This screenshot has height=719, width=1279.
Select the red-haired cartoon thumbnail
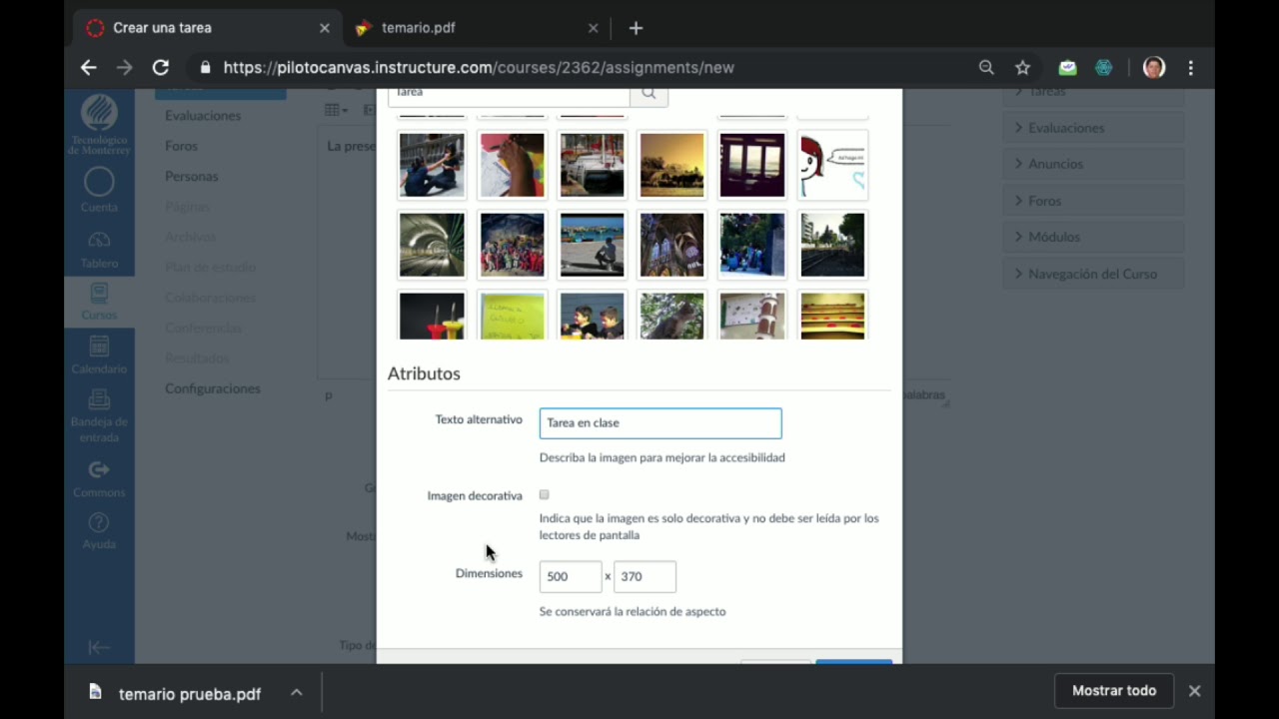(x=832, y=165)
